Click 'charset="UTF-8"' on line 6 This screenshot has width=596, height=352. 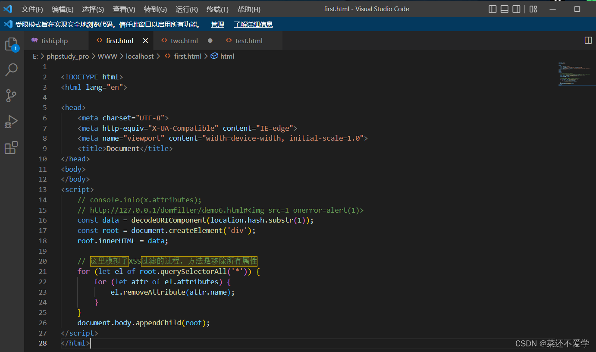[x=133, y=118]
